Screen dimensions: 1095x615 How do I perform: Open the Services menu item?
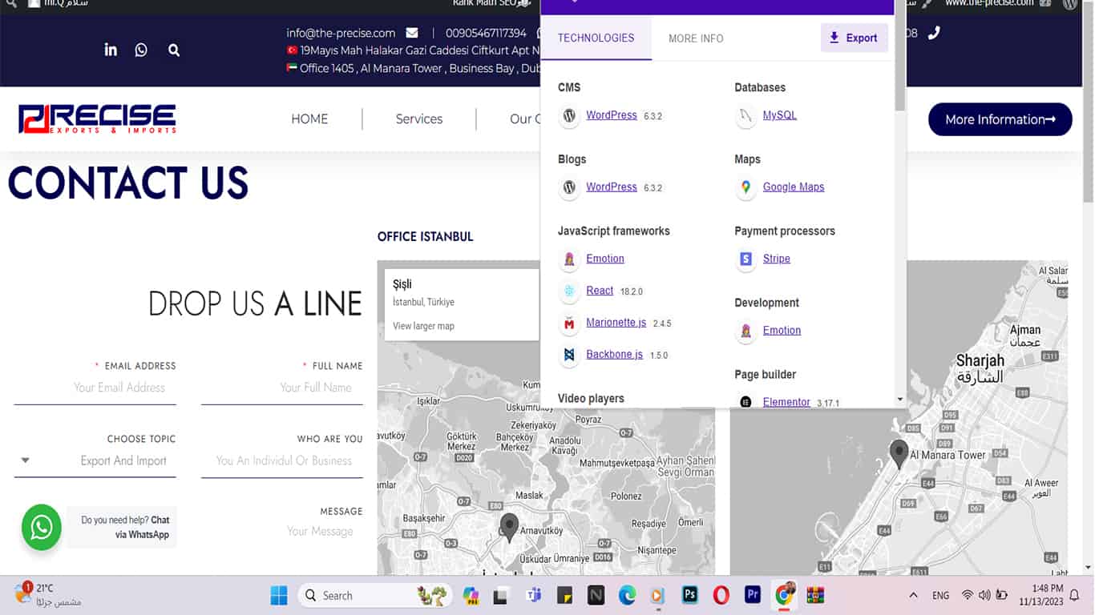pos(419,119)
